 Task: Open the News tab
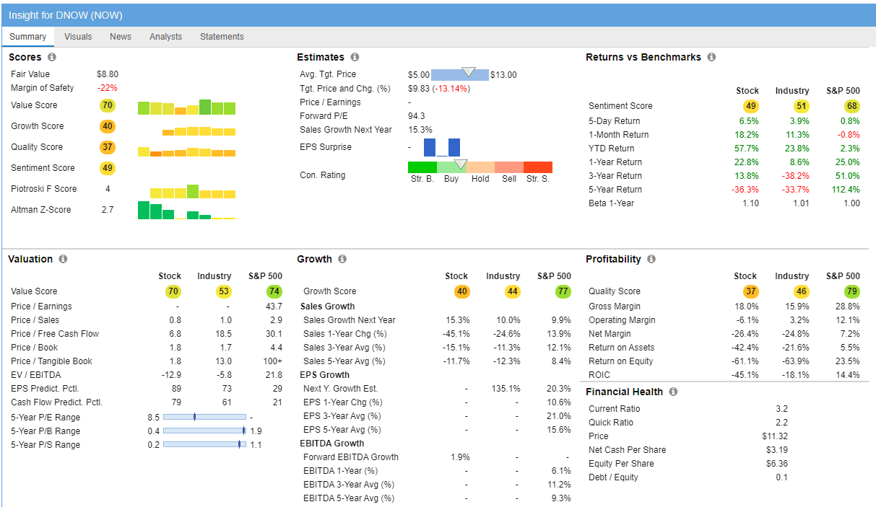point(121,37)
